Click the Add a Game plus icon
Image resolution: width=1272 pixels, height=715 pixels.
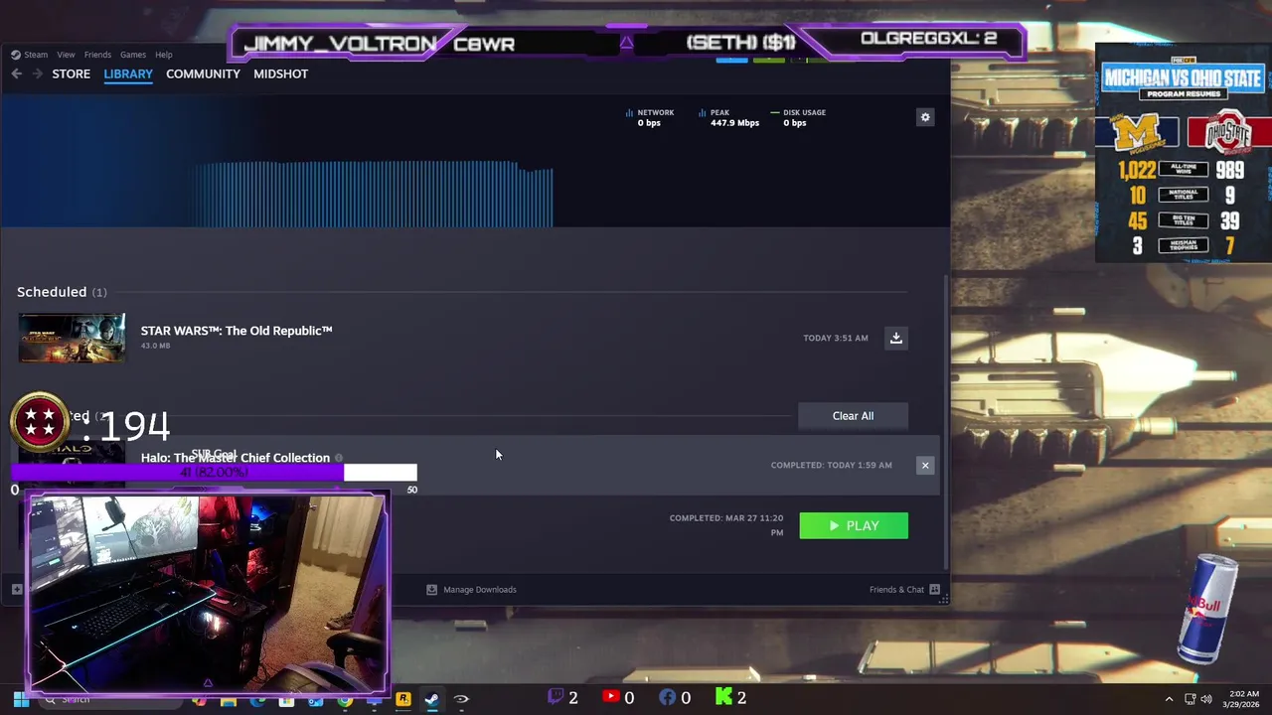17,590
